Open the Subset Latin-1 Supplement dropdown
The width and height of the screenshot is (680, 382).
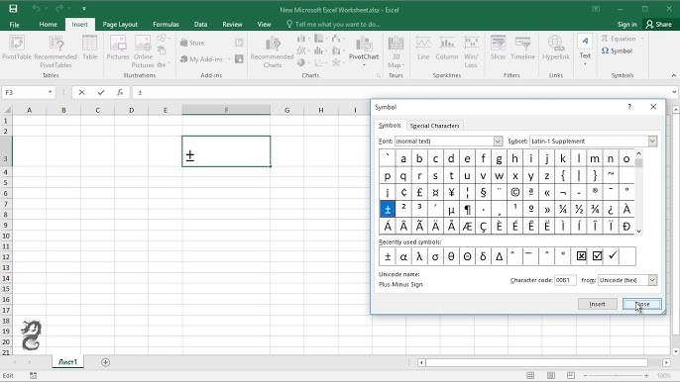coord(652,142)
